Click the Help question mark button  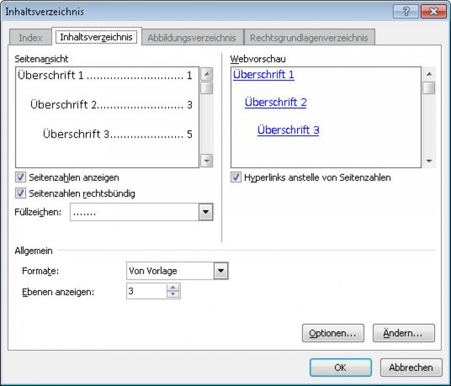coord(407,11)
